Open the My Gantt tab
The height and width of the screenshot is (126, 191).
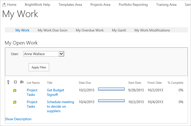119,30
